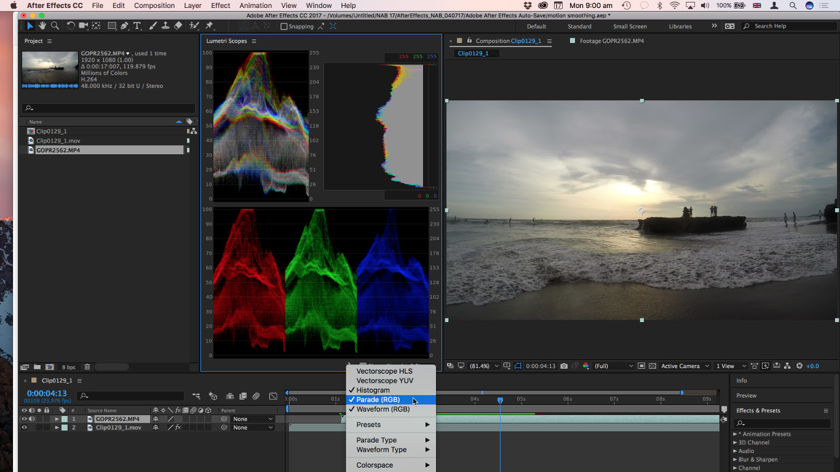Click the Show Channel color icon in viewer
Screen dimensions: 840x472
585,366
